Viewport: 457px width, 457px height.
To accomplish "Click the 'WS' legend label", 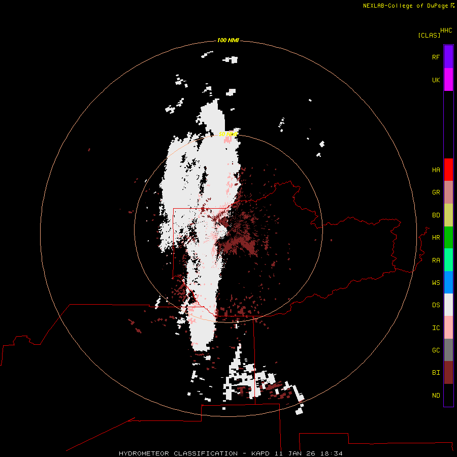I will [436, 283].
